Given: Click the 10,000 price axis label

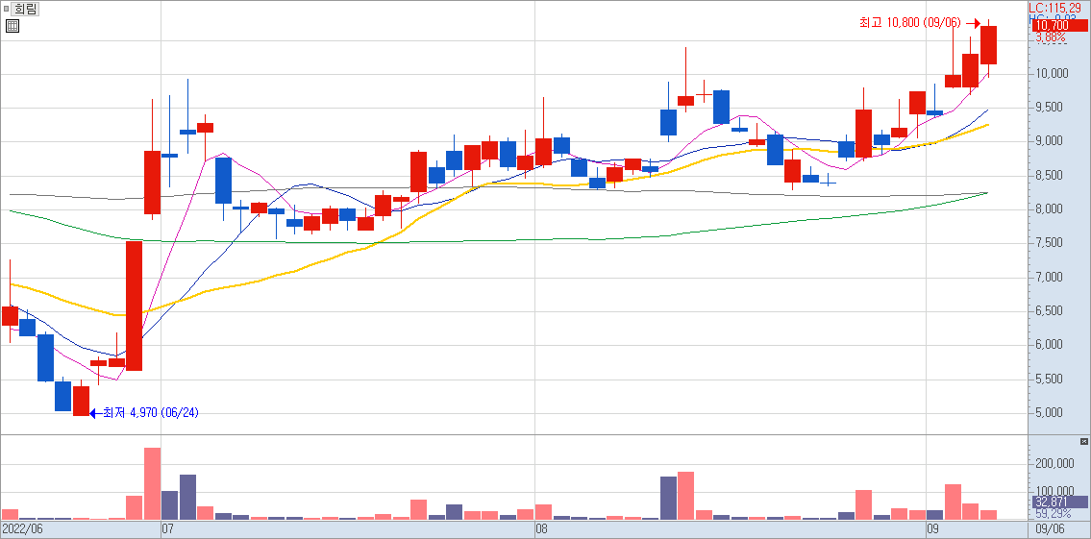Looking at the screenshot, I should click(1051, 74).
